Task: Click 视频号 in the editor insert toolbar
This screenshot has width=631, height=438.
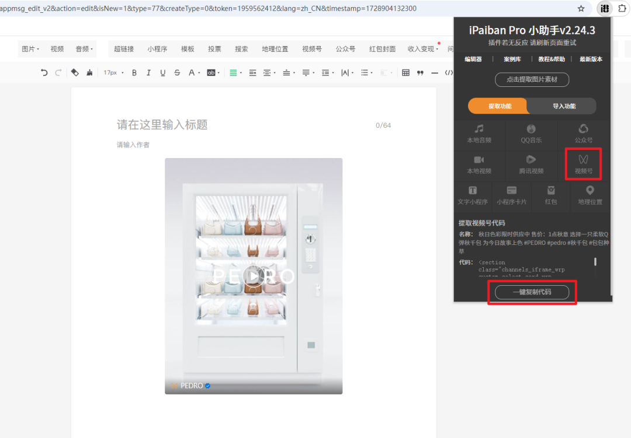Action: click(x=312, y=49)
